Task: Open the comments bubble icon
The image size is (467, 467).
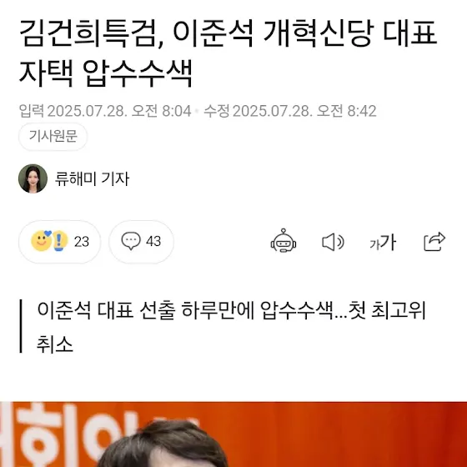Action: (x=131, y=241)
